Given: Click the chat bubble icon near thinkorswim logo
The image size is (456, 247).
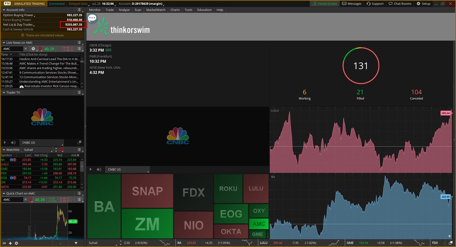Looking at the screenshot, I should (92, 19).
